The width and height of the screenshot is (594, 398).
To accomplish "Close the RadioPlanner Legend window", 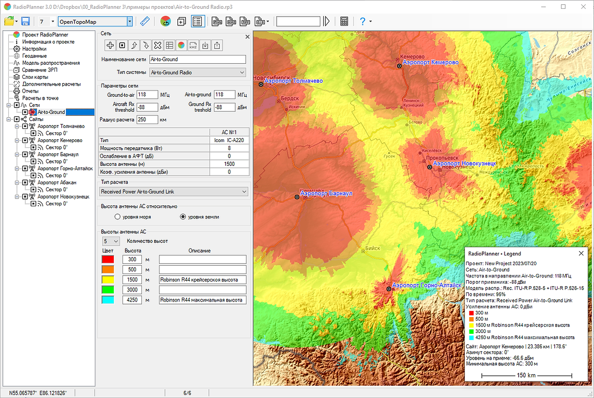I will (581, 253).
